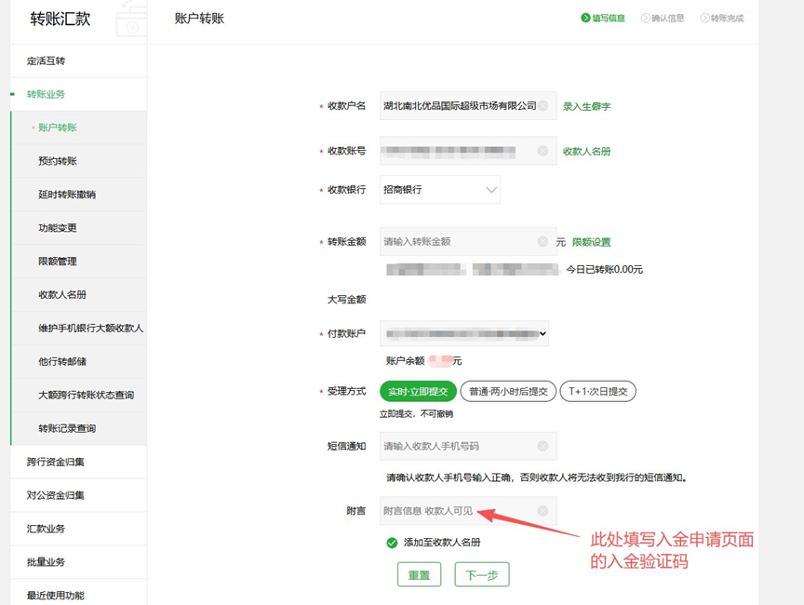The image size is (804, 605).
Task: Open 预约转账 in the sidebar
Action: pyautogui.click(x=58, y=161)
